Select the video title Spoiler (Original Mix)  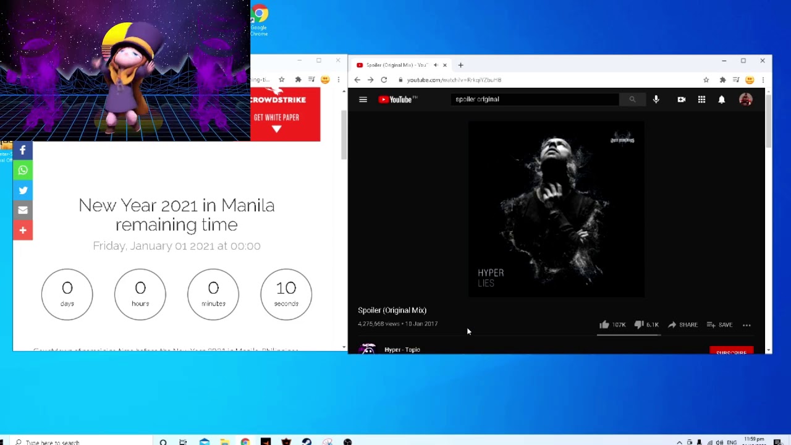[x=392, y=310]
